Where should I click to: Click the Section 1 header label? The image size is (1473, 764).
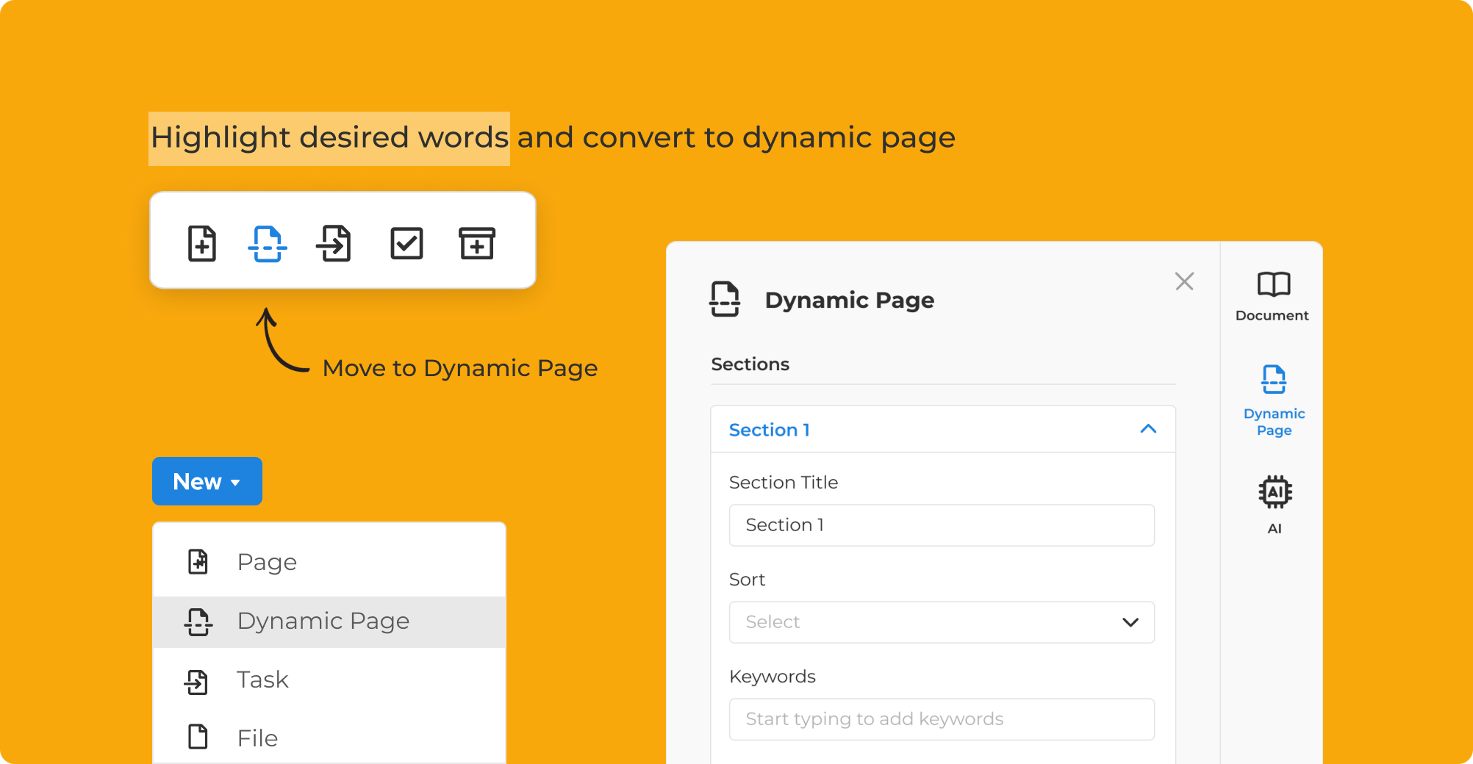[769, 430]
